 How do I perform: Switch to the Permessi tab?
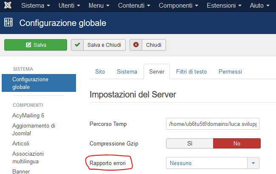tap(230, 71)
